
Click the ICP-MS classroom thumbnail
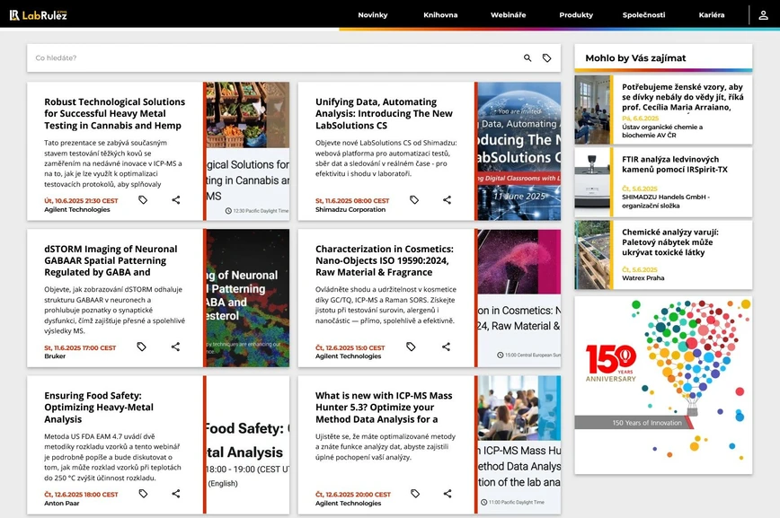pos(519,445)
